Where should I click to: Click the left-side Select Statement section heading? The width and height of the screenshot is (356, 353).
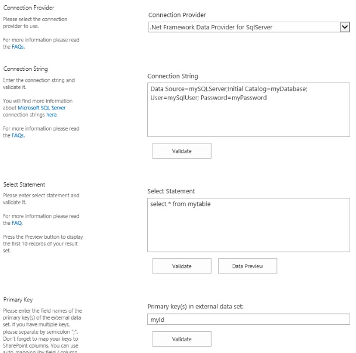[x=24, y=185]
